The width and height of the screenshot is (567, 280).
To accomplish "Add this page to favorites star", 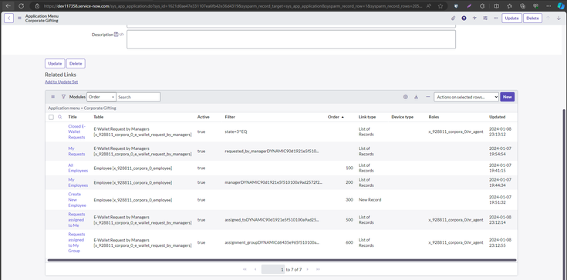I will [x=440, y=5].
